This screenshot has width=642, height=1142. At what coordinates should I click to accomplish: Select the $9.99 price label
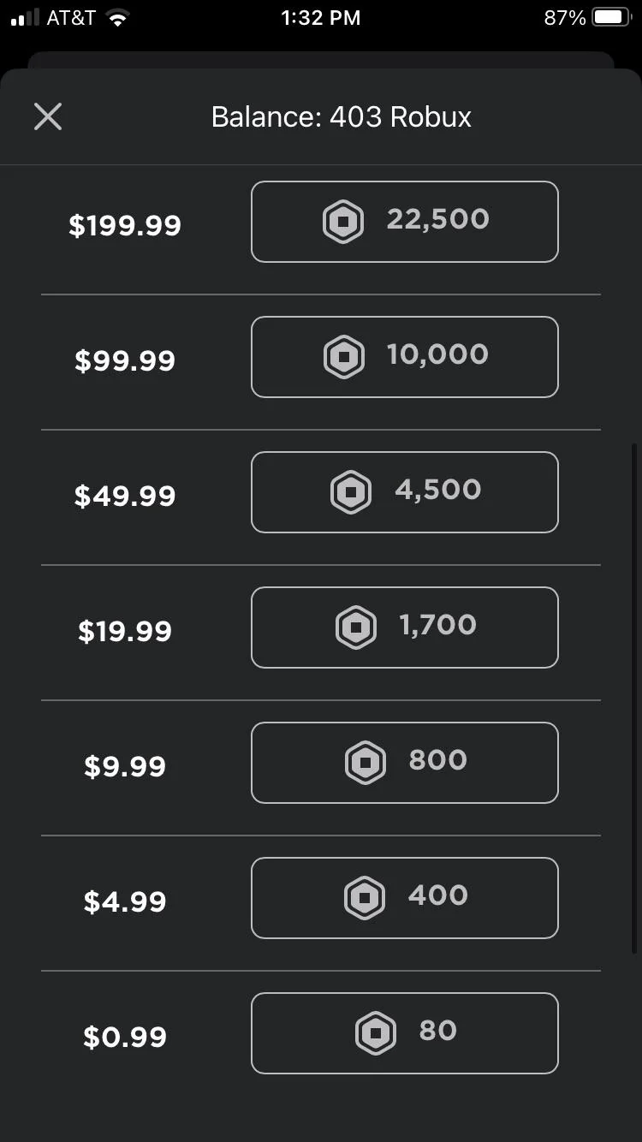click(x=125, y=767)
